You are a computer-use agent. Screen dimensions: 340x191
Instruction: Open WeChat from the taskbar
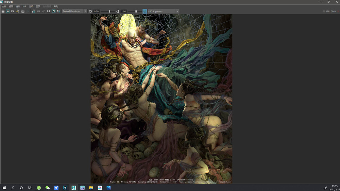click(48, 188)
